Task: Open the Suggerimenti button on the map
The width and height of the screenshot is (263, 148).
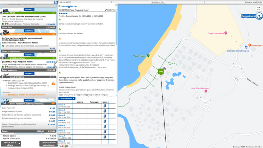Action: tap(252, 16)
